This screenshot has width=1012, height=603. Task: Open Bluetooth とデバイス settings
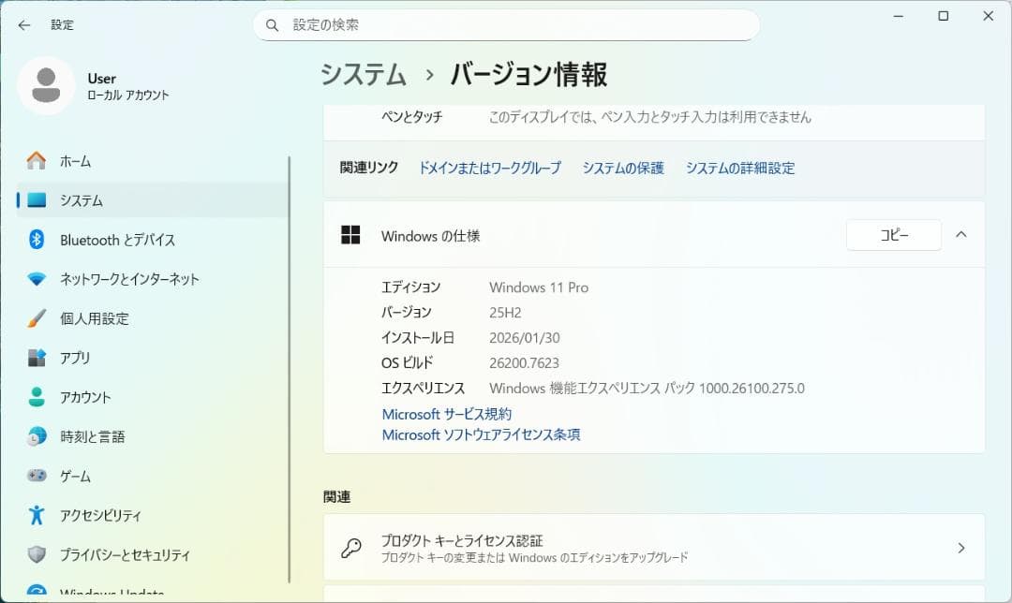153,240
